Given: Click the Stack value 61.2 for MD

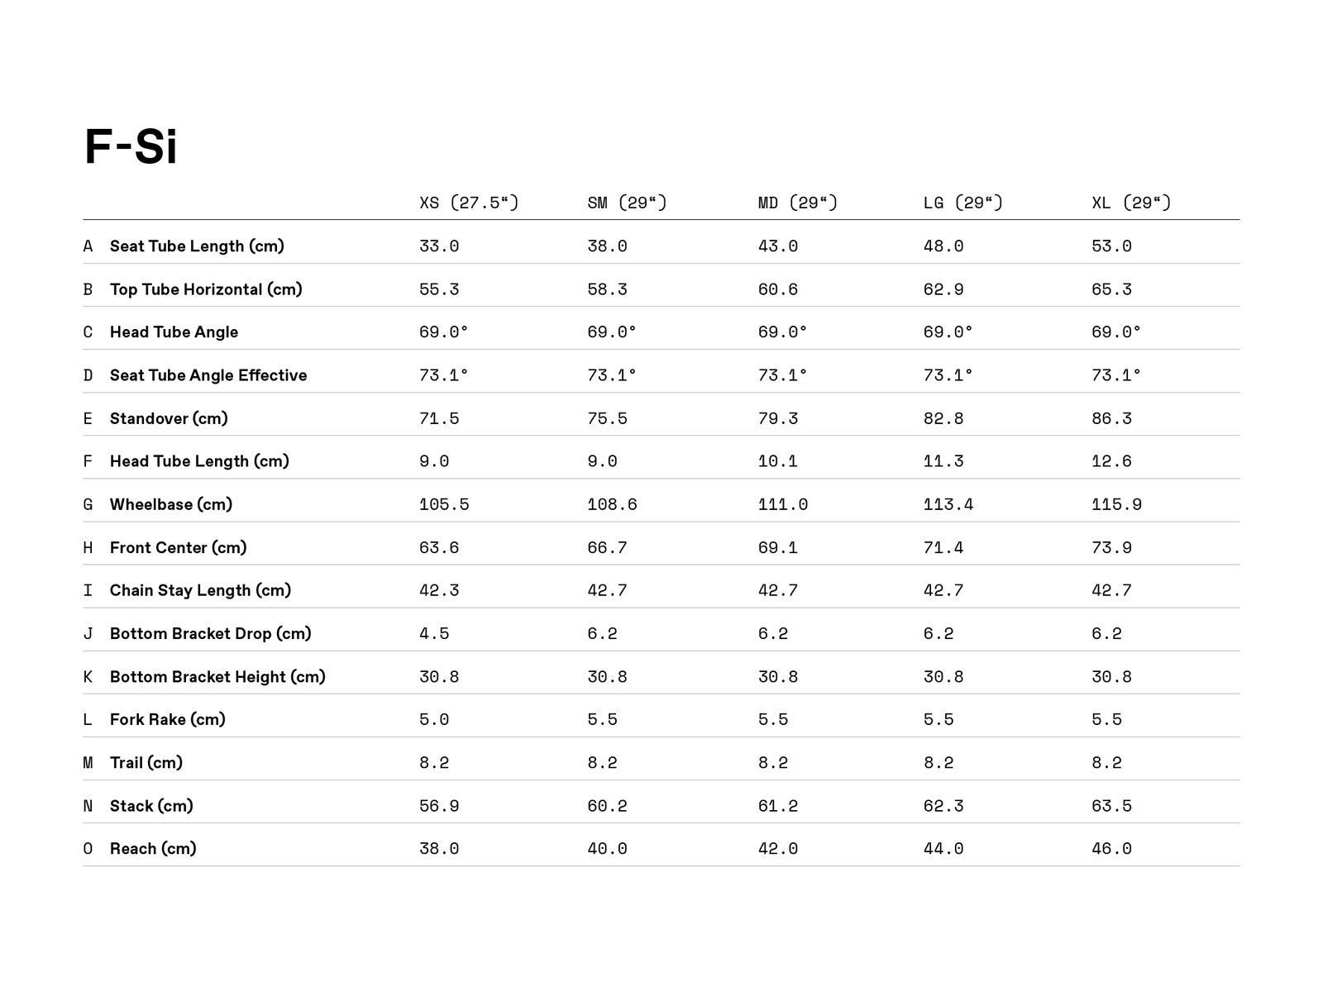Looking at the screenshot, I should click(x=778, y=806).
